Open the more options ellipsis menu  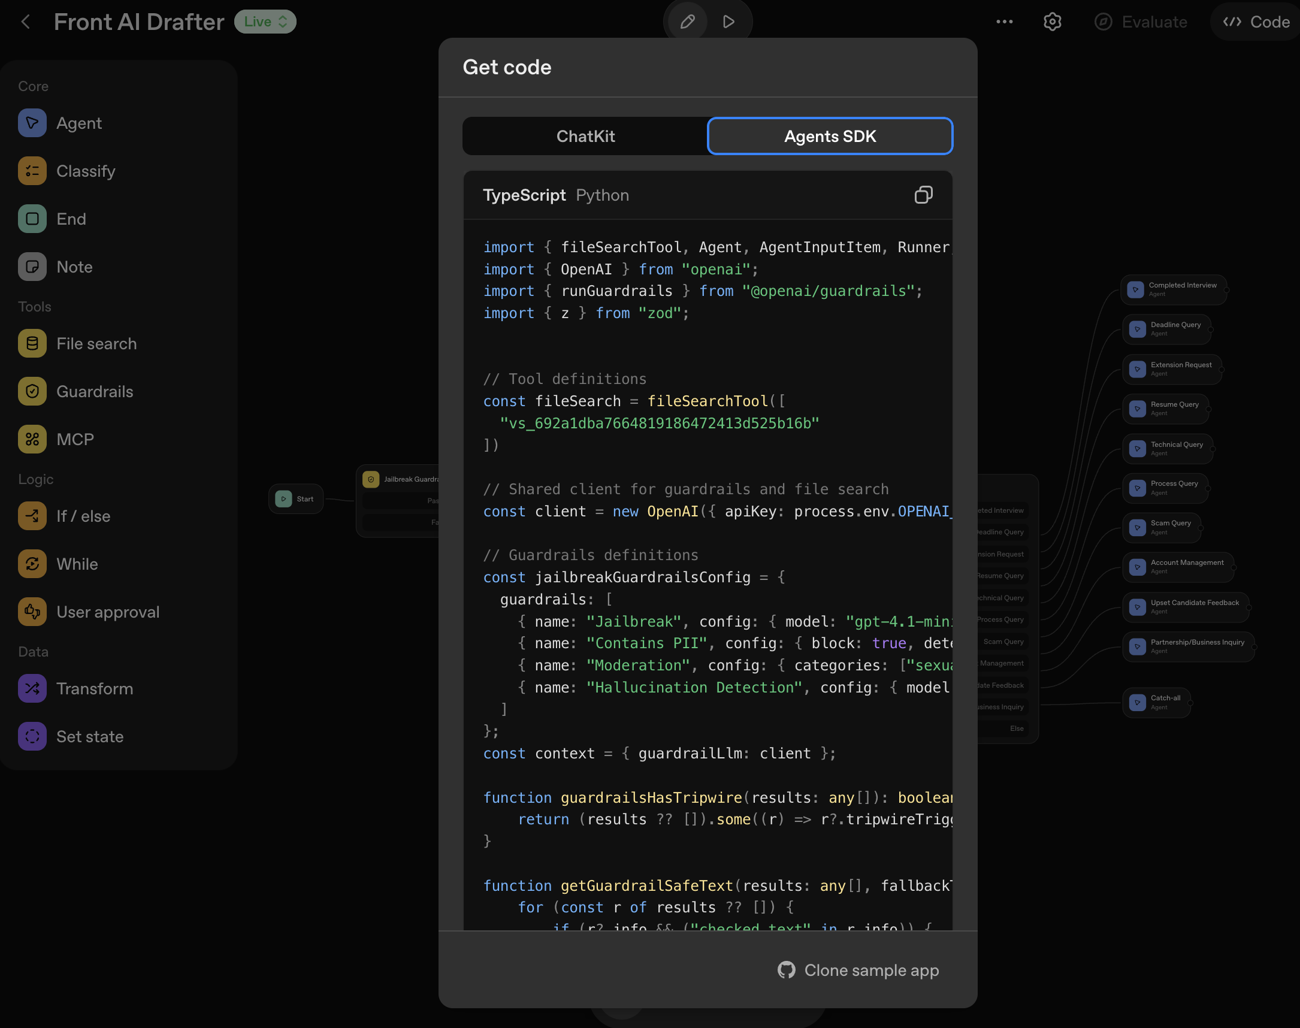click(x=1005, y=22)
